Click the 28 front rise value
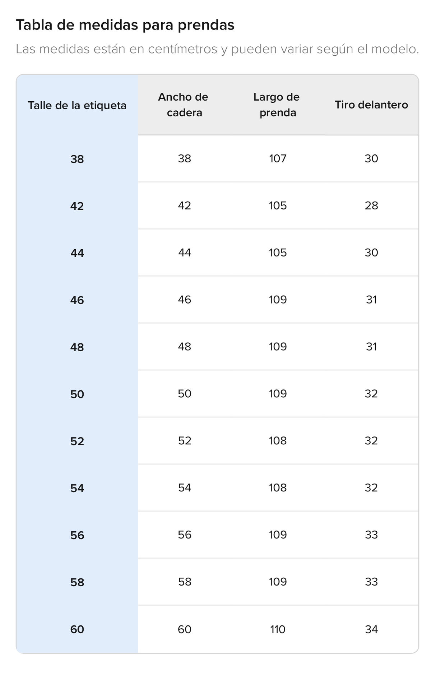Image resolution: width=431 pixels, height=675 pixels. (371, 205)
